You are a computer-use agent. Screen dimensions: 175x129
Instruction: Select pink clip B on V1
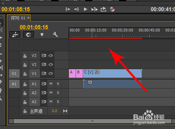pos(79,73)
